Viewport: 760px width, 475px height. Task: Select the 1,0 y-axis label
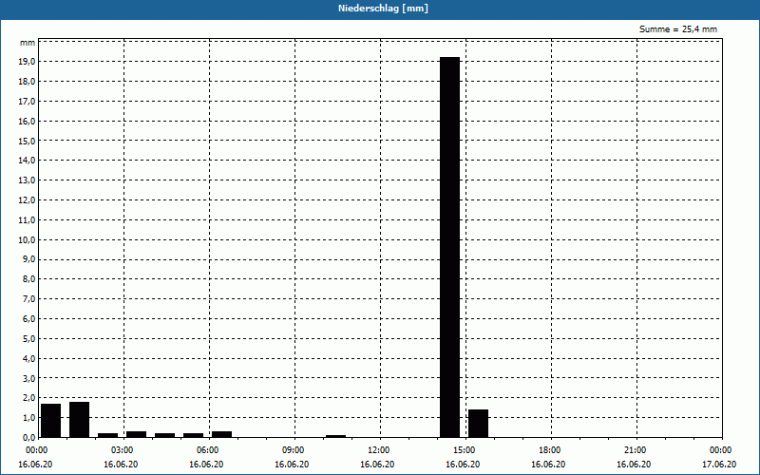coord(29,418)
